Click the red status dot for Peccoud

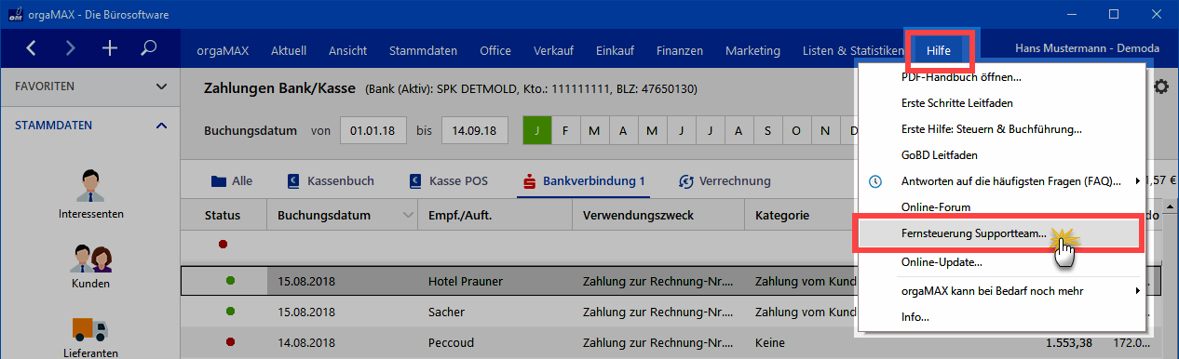(230, 343)
